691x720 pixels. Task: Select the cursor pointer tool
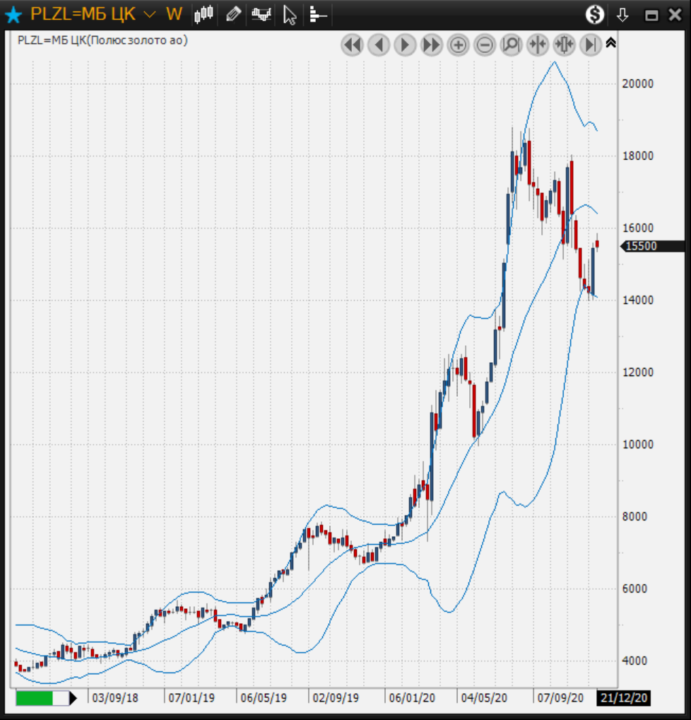(x=290, y=15)
